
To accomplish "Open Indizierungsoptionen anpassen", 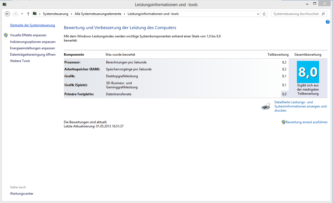I will (x=33, y=42).
